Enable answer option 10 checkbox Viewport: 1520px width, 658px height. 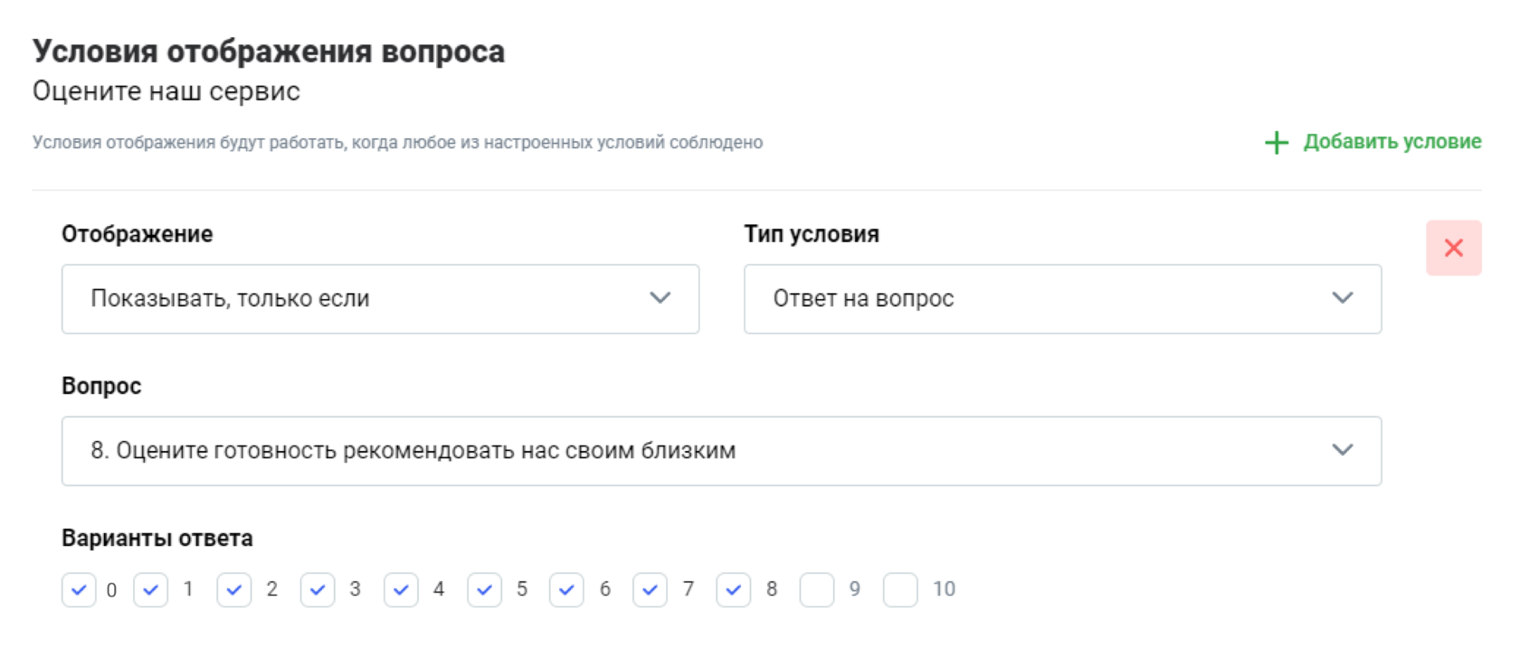tap(900, 590)
